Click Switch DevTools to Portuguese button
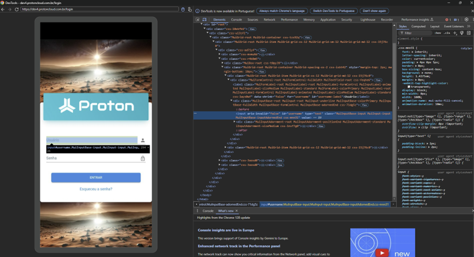Viewport: 474px width, 257px height. 334,11
